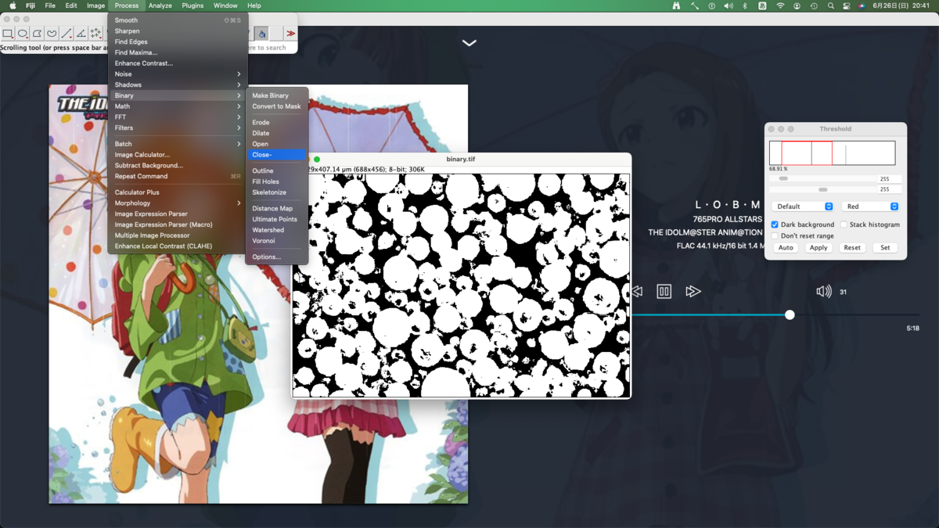Screen dimensions: 939x528
Task: Choose Make Binary menu item
Action: (x=277, y=95)
